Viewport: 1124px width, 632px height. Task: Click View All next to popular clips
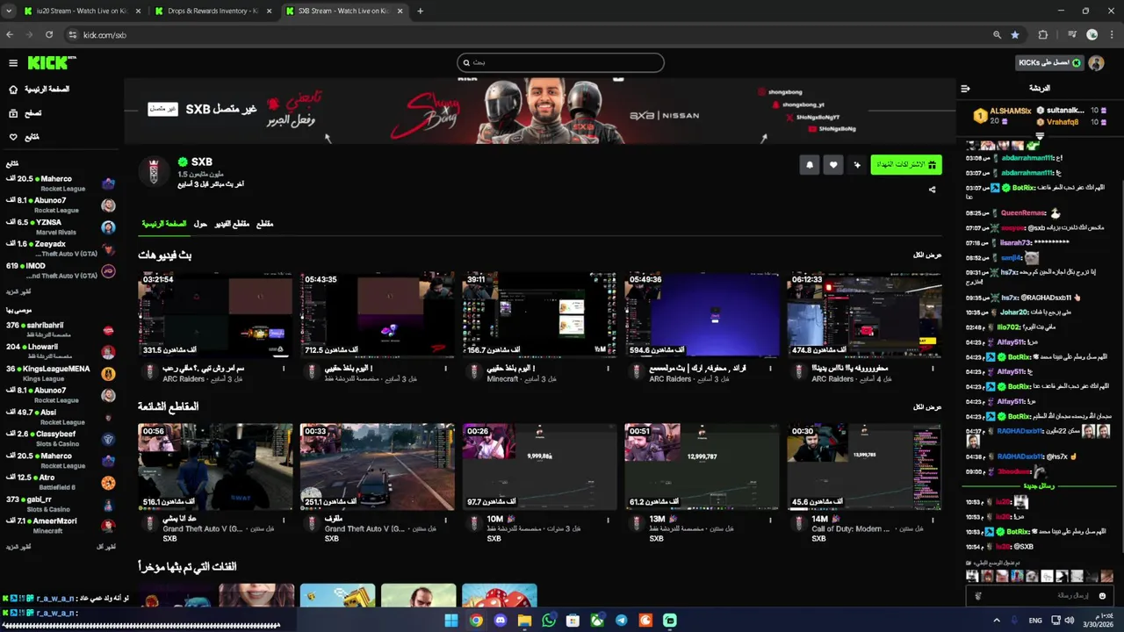pyautogui.click(x=927, y=407)
